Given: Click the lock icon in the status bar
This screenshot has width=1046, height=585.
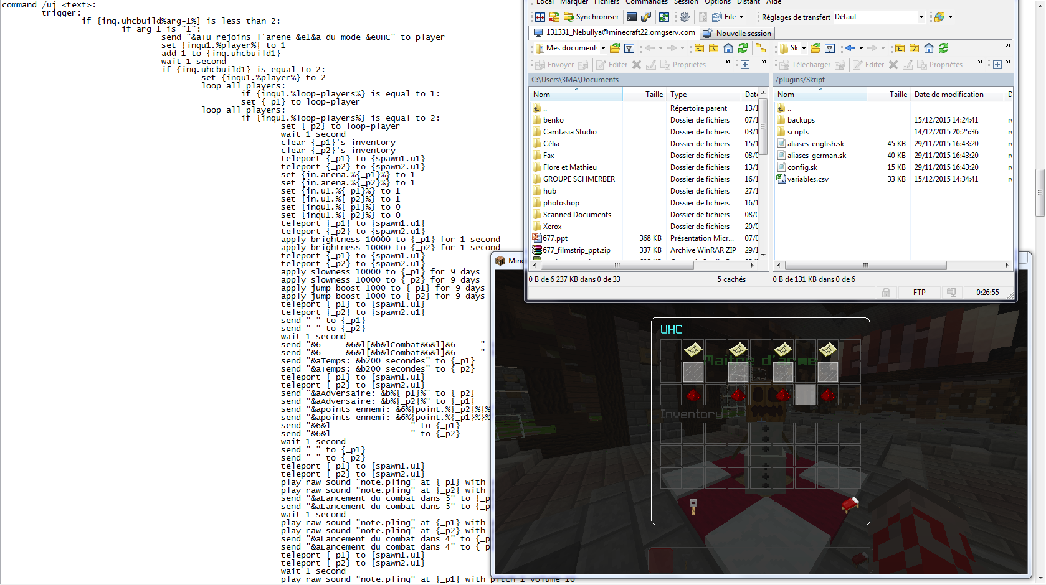Looking at the screenshot, I should 886,292.
